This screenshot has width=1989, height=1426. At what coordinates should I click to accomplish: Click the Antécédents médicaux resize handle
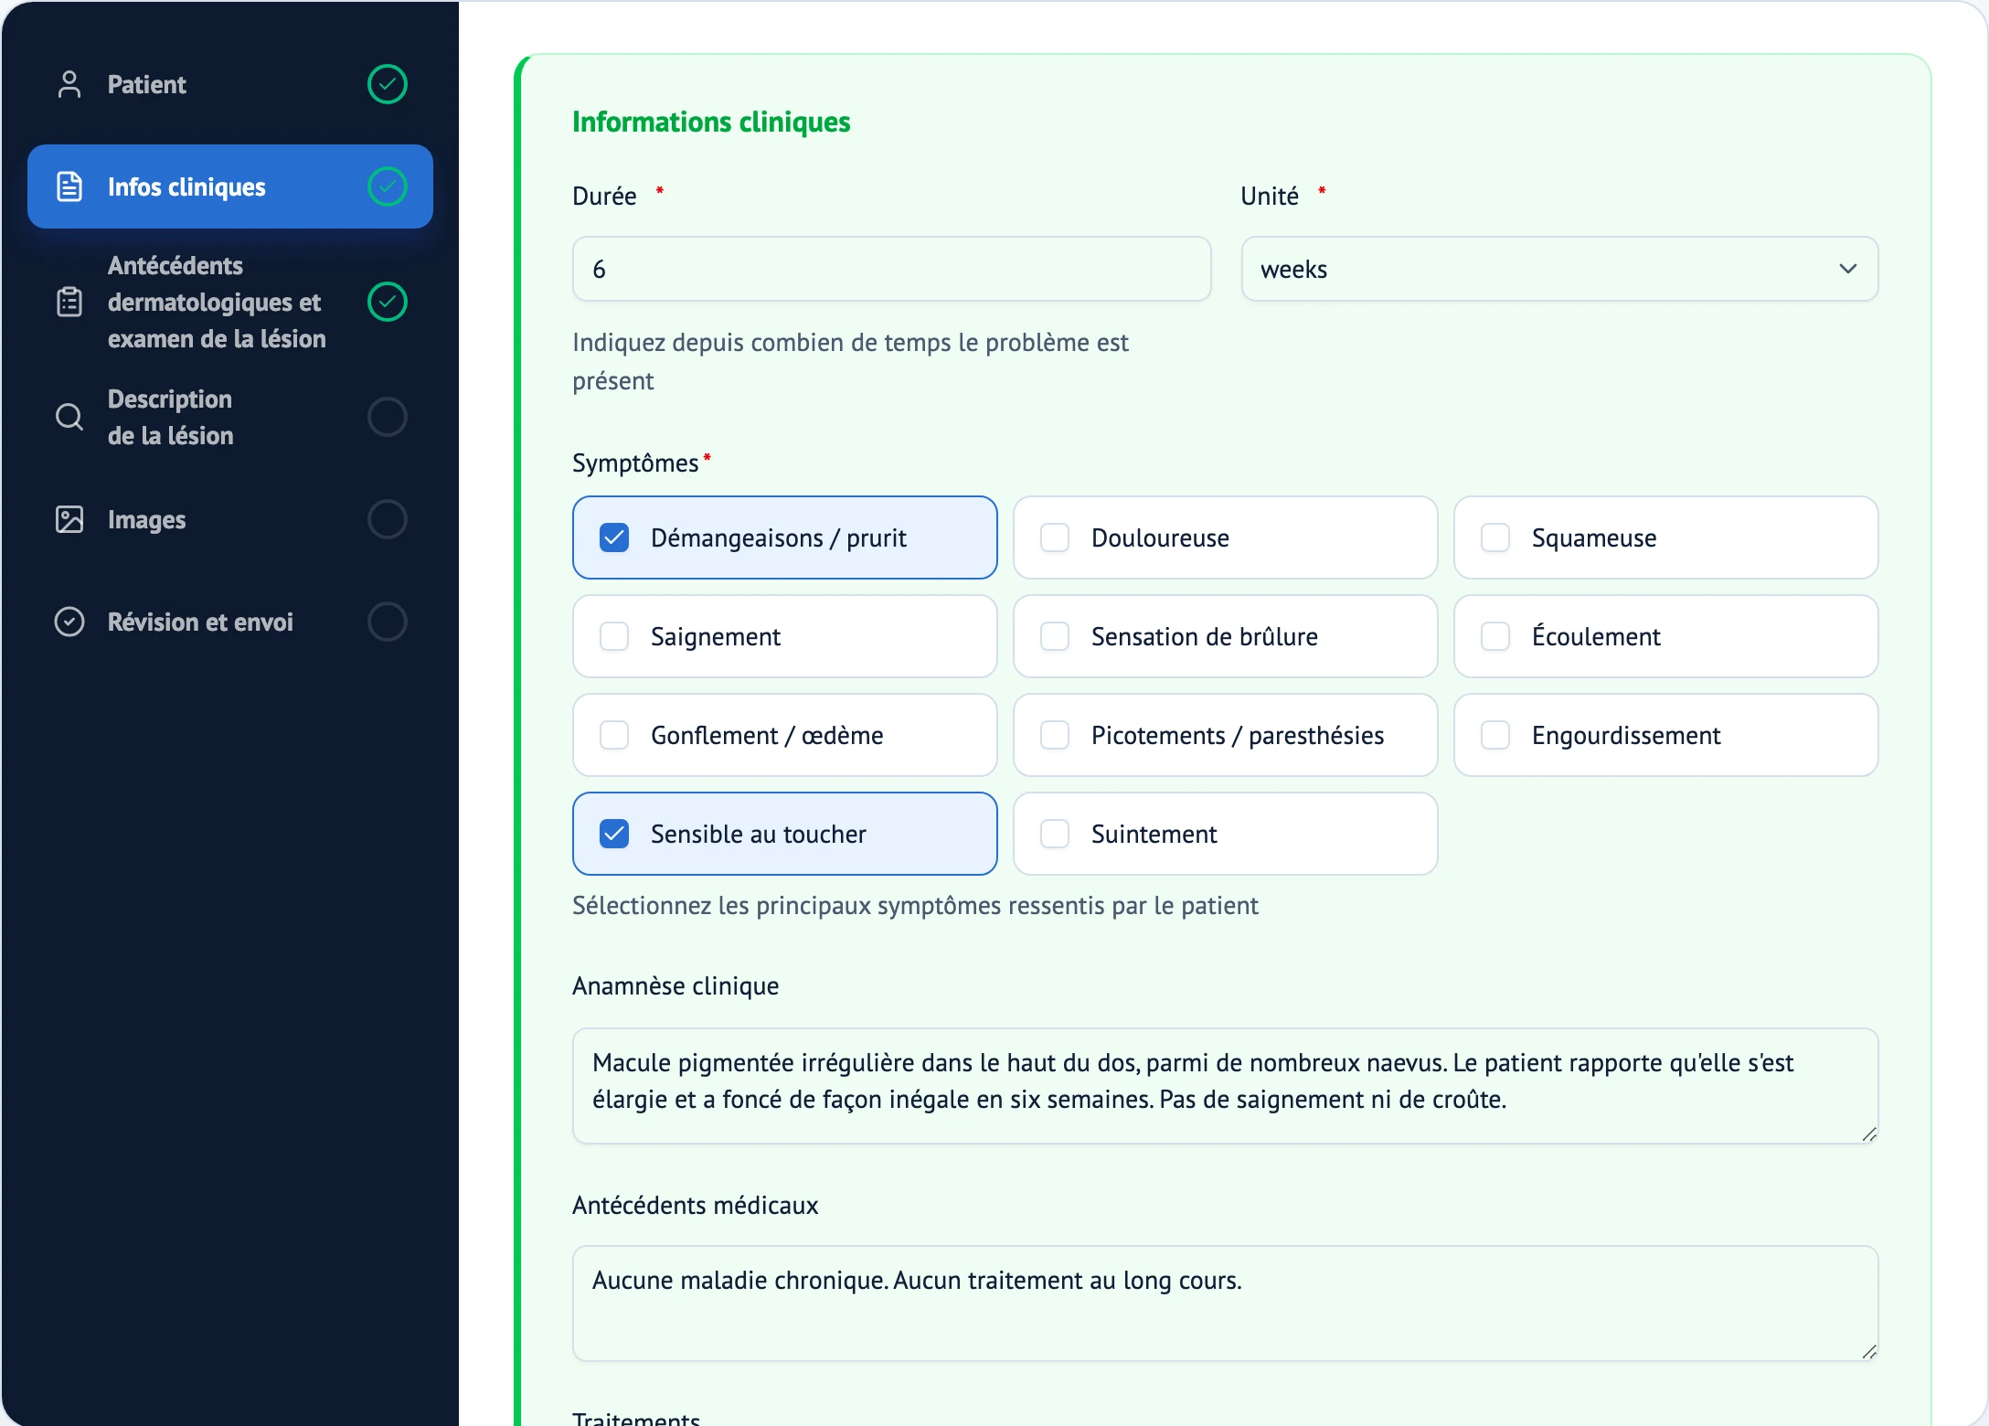pyautogui.click(x=1869, y=1352)
